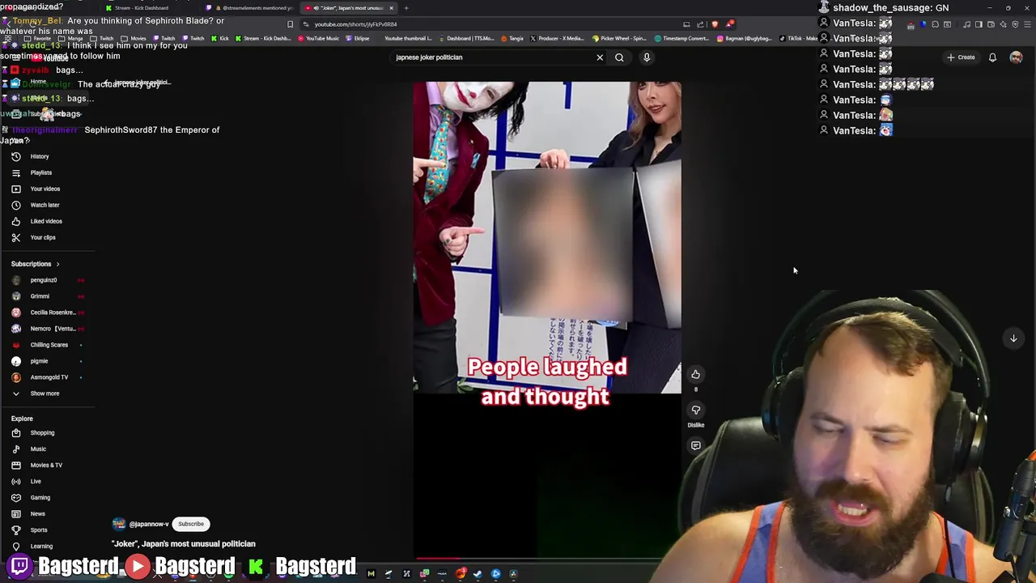The height and width of the screenshot is (583, 1036).
Task: Open the Timestamp Converter bookmark
Action: (x=682, y=39)
